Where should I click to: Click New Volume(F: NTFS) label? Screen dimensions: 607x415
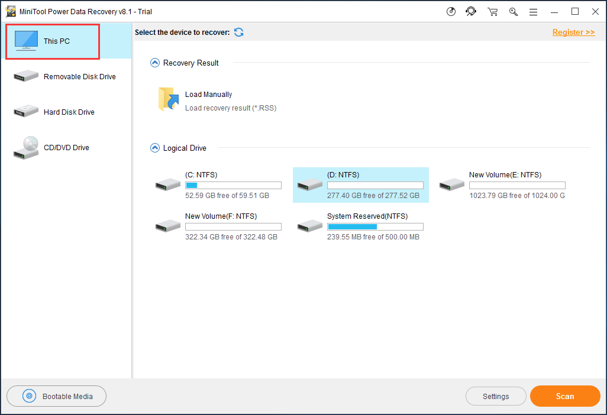point(221,216)
